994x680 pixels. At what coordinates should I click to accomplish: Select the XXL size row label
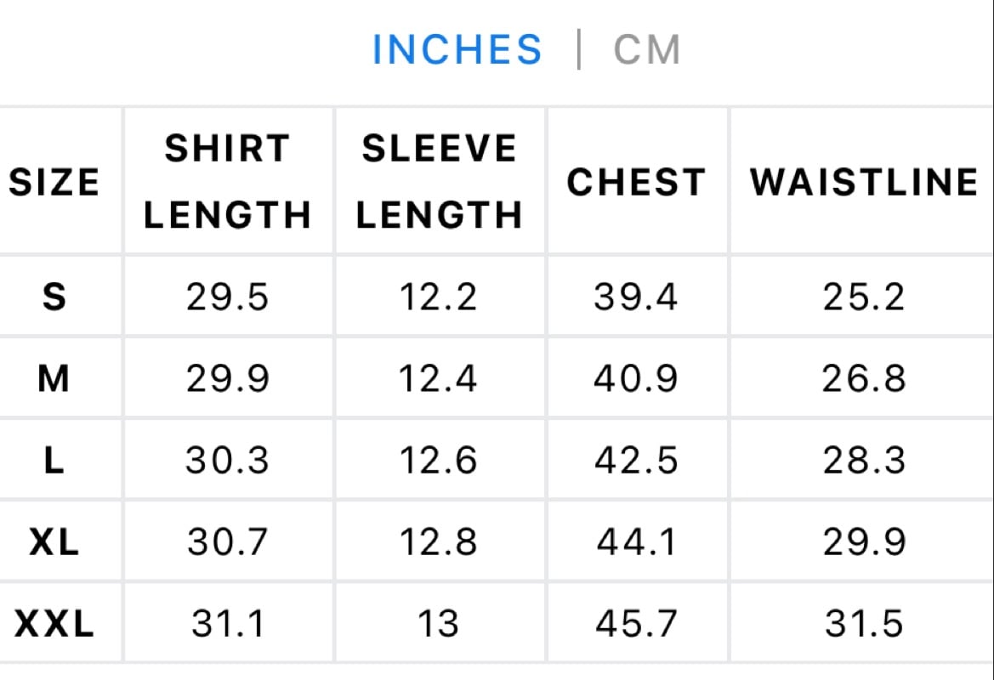coord(54,624)
